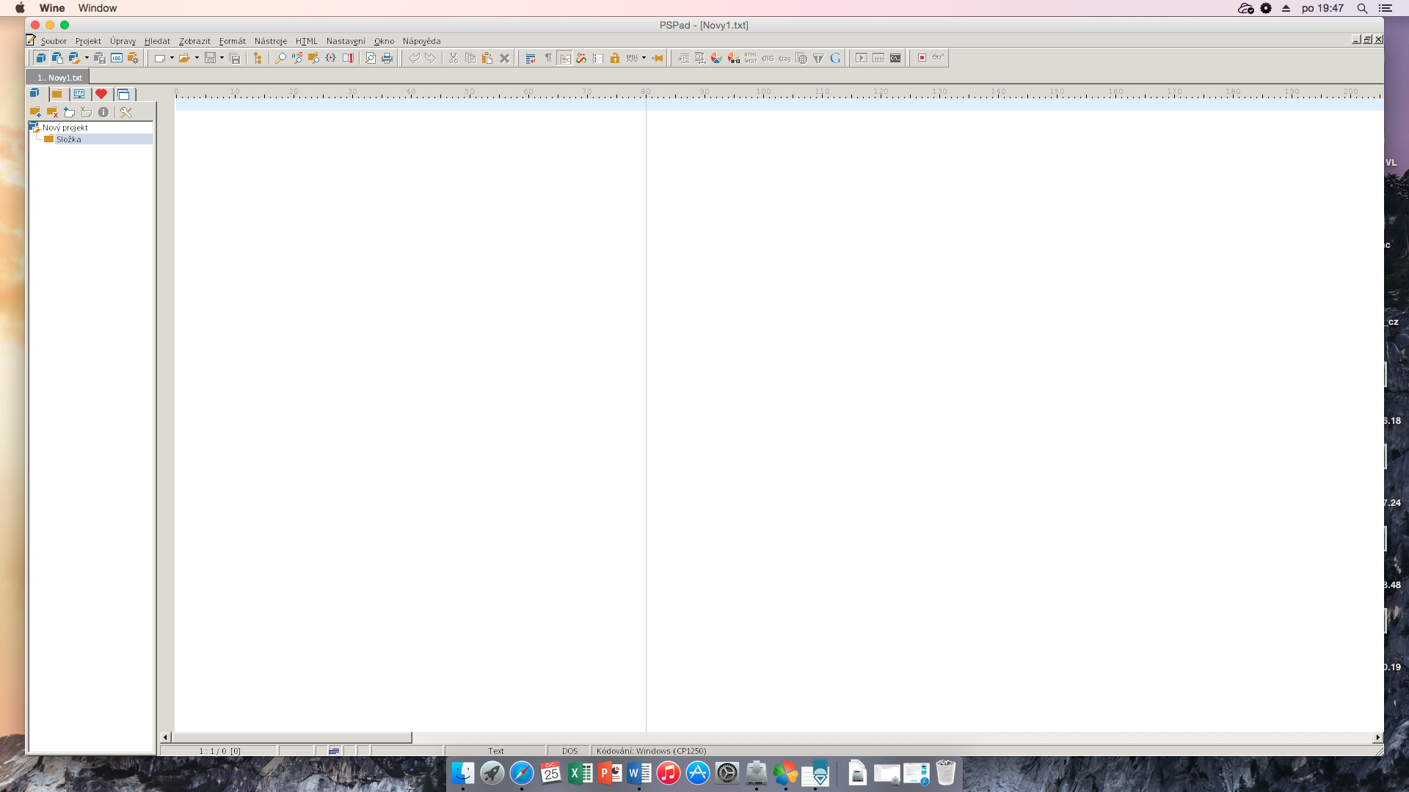Expand the Open file dropdown arrow

coord(197,58)
